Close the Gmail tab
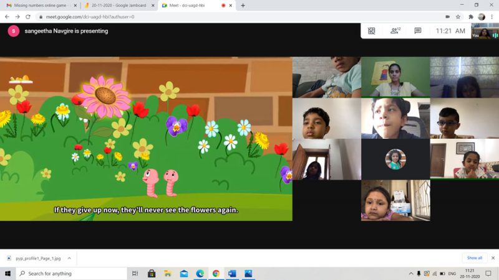The width and height of the screenshot is (499, 280). click(75, 6)
